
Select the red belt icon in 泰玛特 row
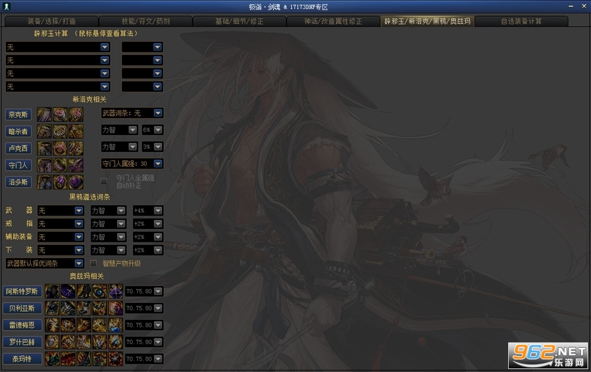68,359
